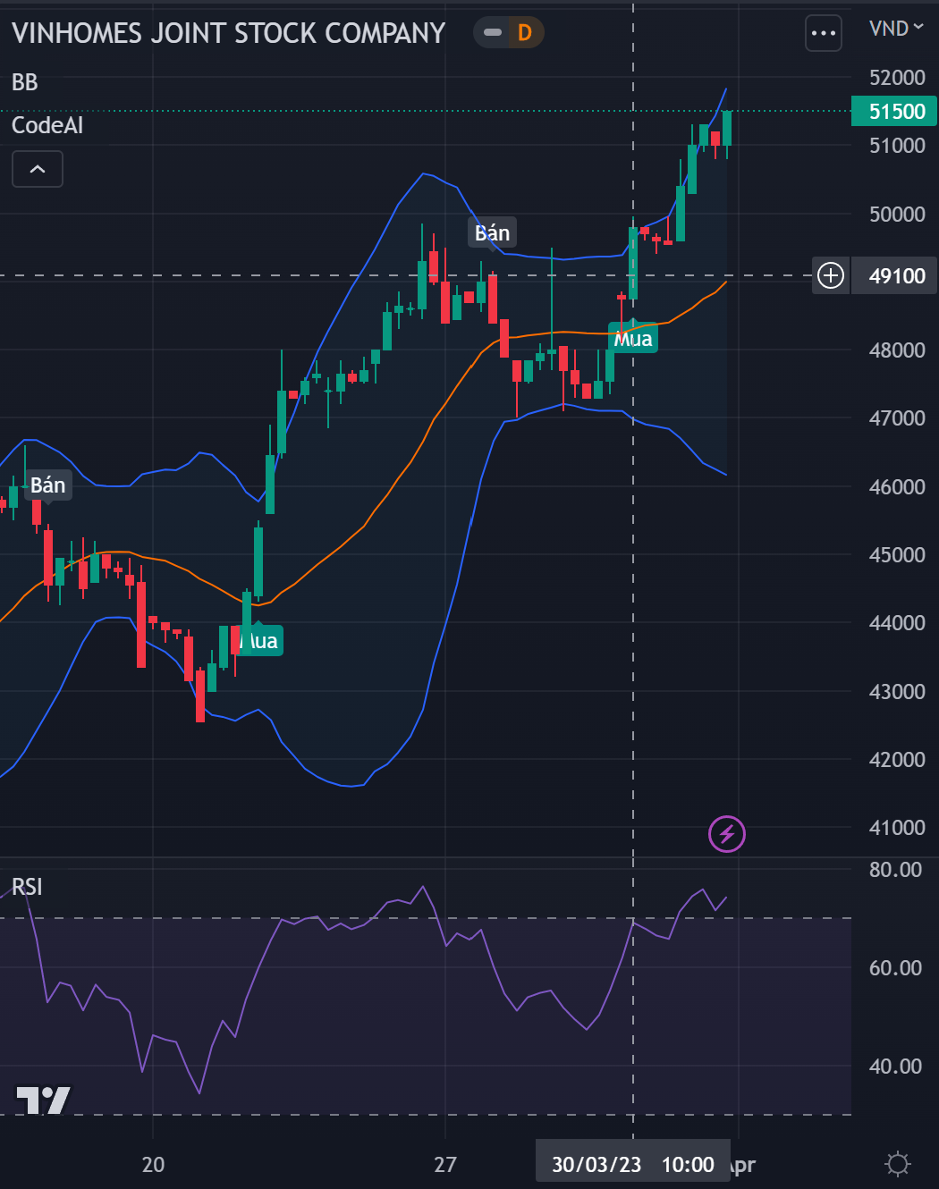Click the D interval badge
The height and width of the screenshot is (1189, 939).
[x=525, y=33]
